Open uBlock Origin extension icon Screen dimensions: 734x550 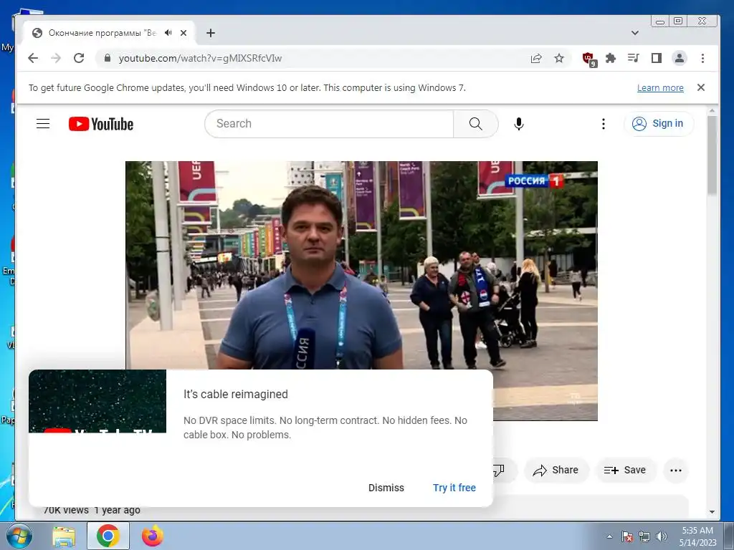click(589, 59)
